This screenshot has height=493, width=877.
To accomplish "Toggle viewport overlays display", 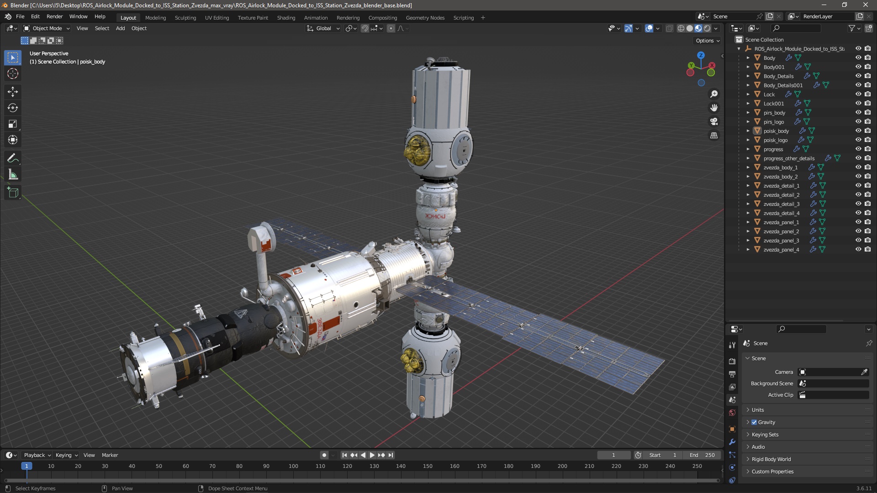I will (649, 28).
